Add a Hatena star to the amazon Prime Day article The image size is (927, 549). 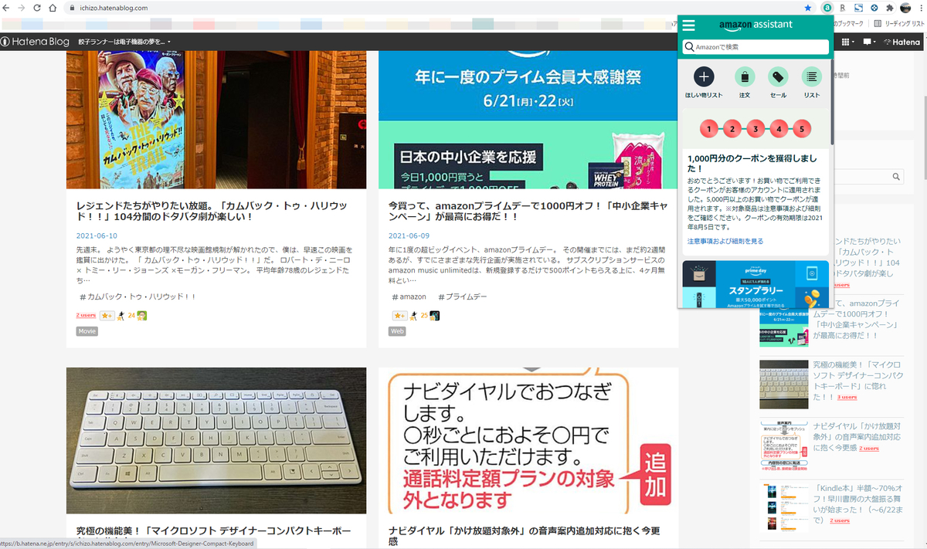tap(399, 316)
